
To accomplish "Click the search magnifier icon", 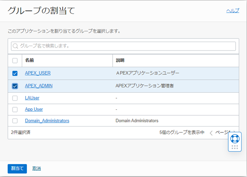I will 15,46.
